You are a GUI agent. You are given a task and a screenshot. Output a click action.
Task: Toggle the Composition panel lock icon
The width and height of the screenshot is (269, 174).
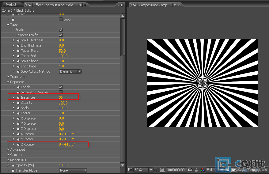click(135, 5)
